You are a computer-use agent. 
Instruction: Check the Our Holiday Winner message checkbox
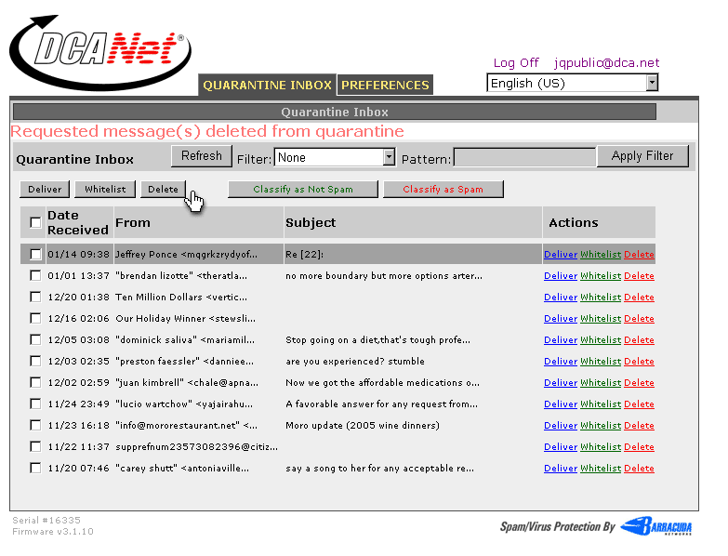35,318
